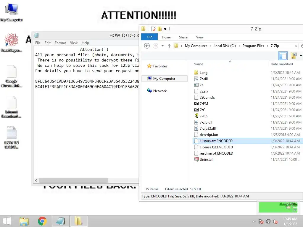Viewport: 303px width, 227px height.
Task: Open the DataWagon desktop shortcut
Action: click(12, 43)
